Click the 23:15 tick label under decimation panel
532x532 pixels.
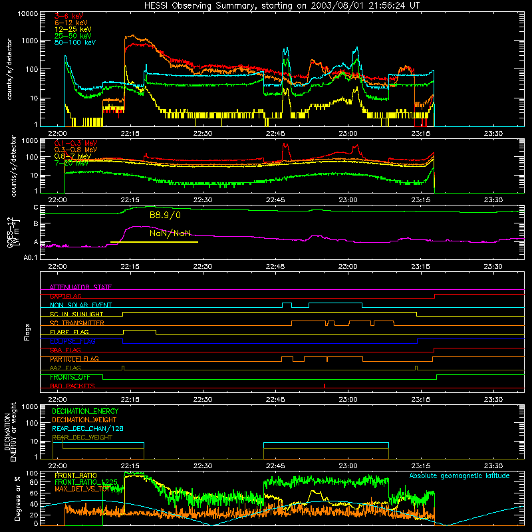[421, 466]
